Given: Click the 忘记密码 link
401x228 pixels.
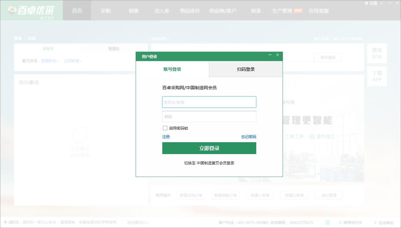Looking at the screenshot, I should pyautogui.click(x=249, y=137).
